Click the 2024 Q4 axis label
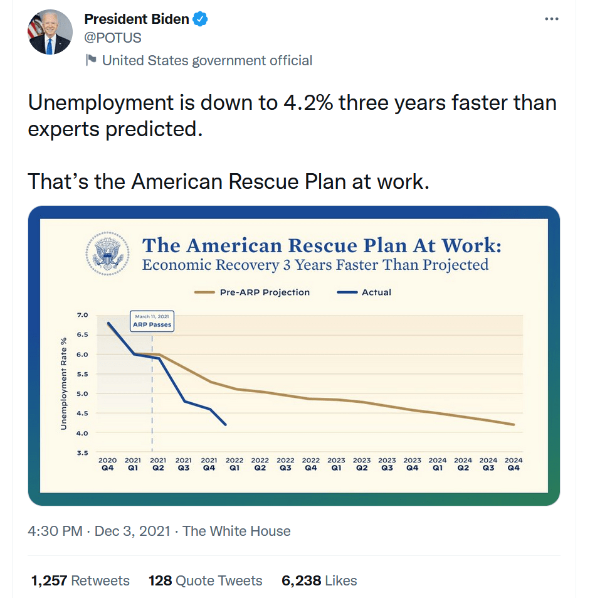Screen dimensions: 590x598 coord(514,464)
